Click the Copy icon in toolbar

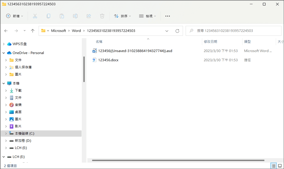point(48,16)
